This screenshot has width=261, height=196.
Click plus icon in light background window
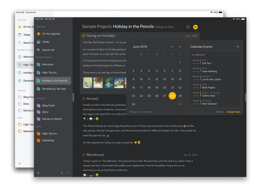click(x=20, y=164)
